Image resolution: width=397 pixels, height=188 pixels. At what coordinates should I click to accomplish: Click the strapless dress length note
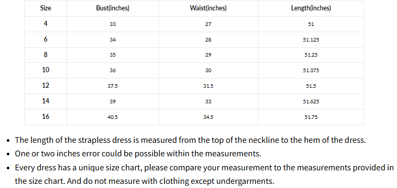[x=190, y=140]
